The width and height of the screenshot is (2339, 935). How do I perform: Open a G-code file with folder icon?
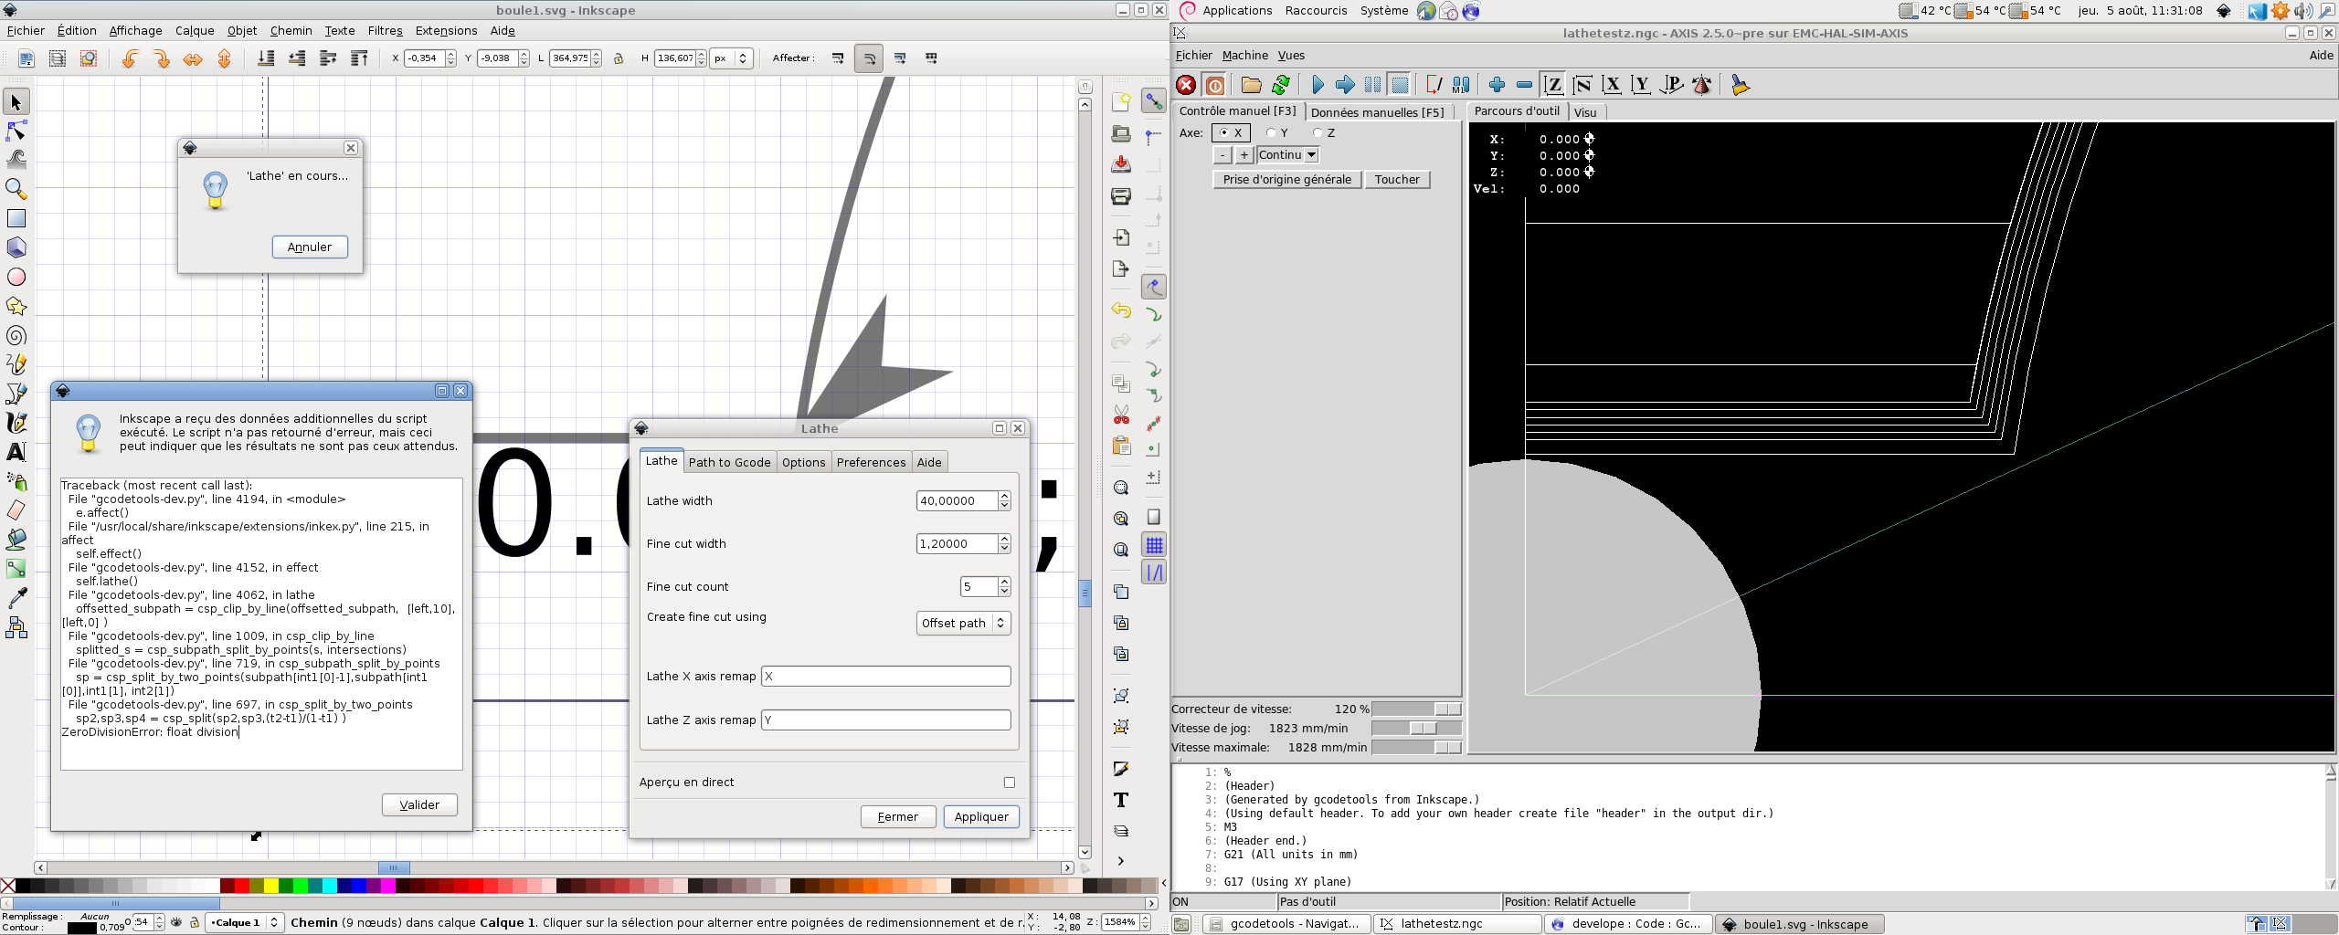click(1251, 85)
